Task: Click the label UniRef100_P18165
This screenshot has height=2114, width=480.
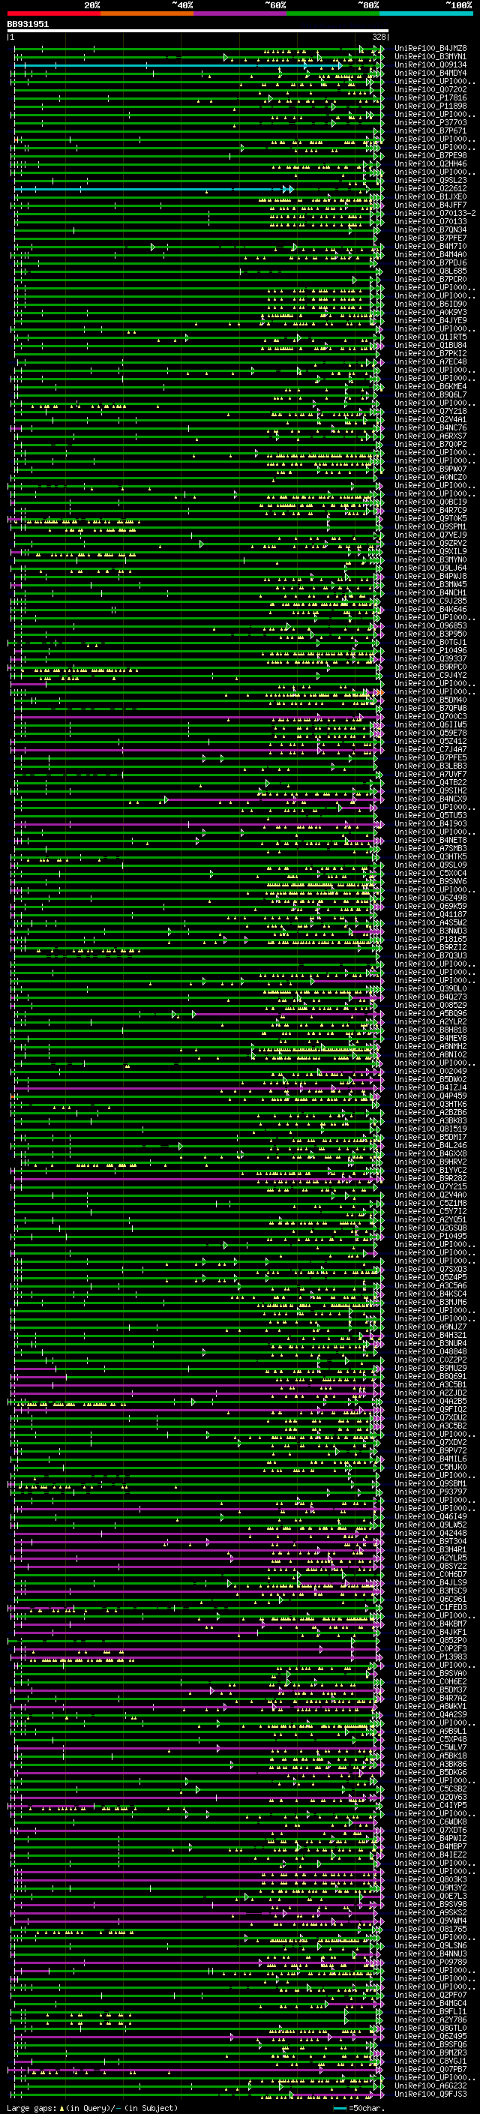Action: point(430,940)
